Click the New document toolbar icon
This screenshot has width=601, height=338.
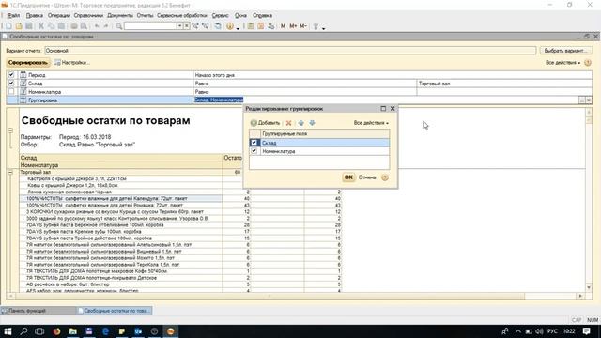[x=8, y=26]
